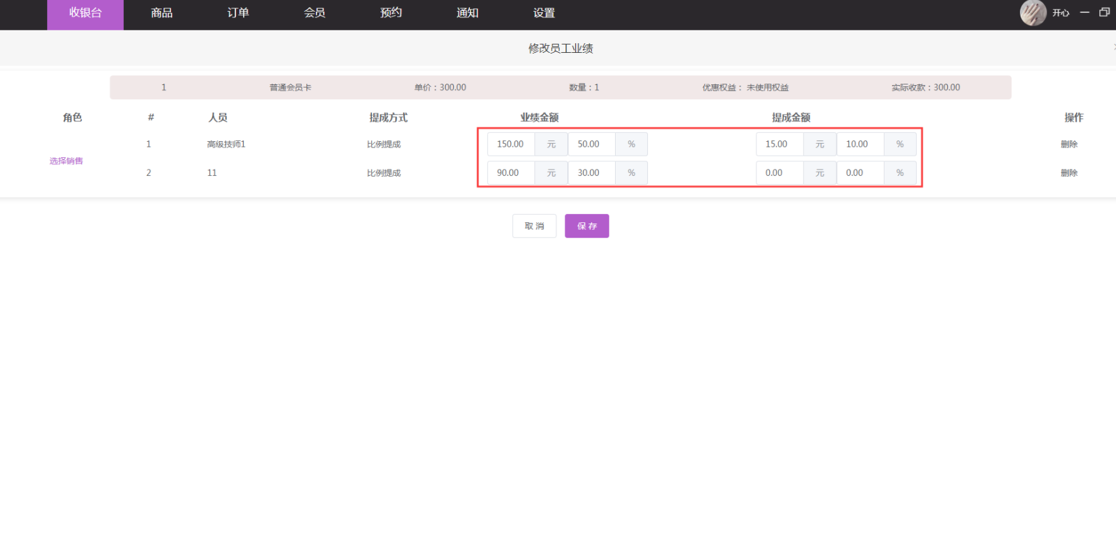Edit row 2 commission amount 0.00 yuan
1116x538 pixels.
[x=780, y=173]
